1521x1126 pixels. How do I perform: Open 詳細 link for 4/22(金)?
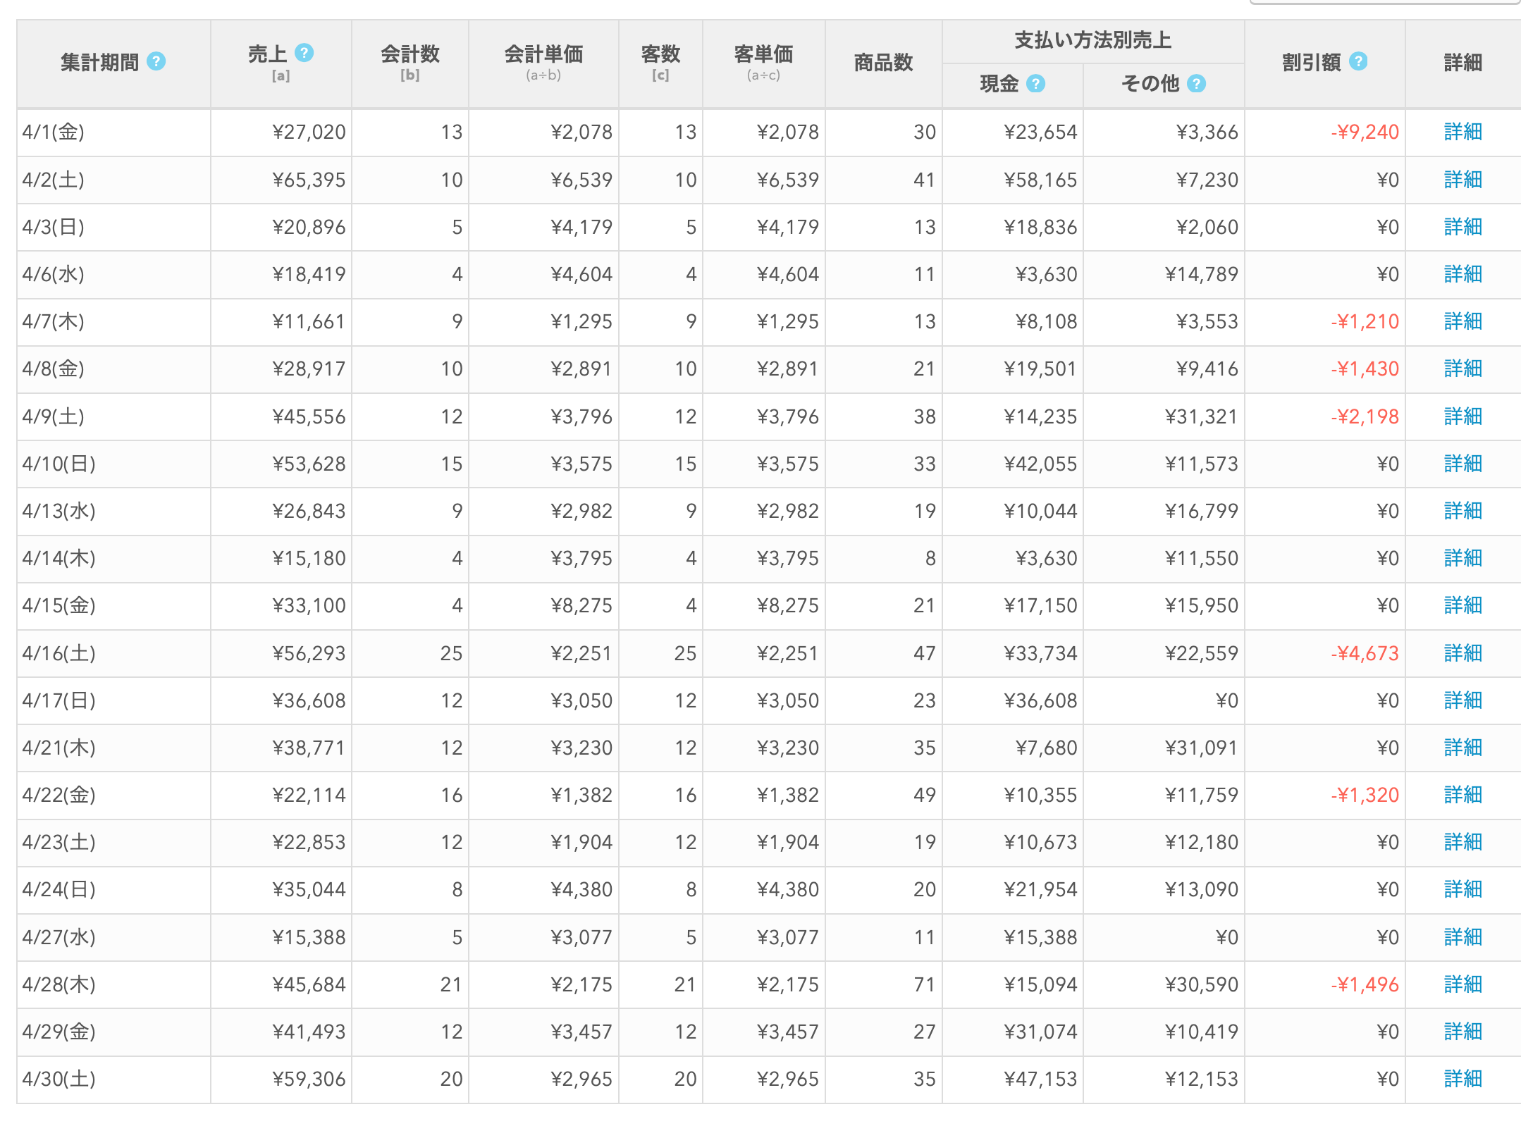pos(1462,795)
